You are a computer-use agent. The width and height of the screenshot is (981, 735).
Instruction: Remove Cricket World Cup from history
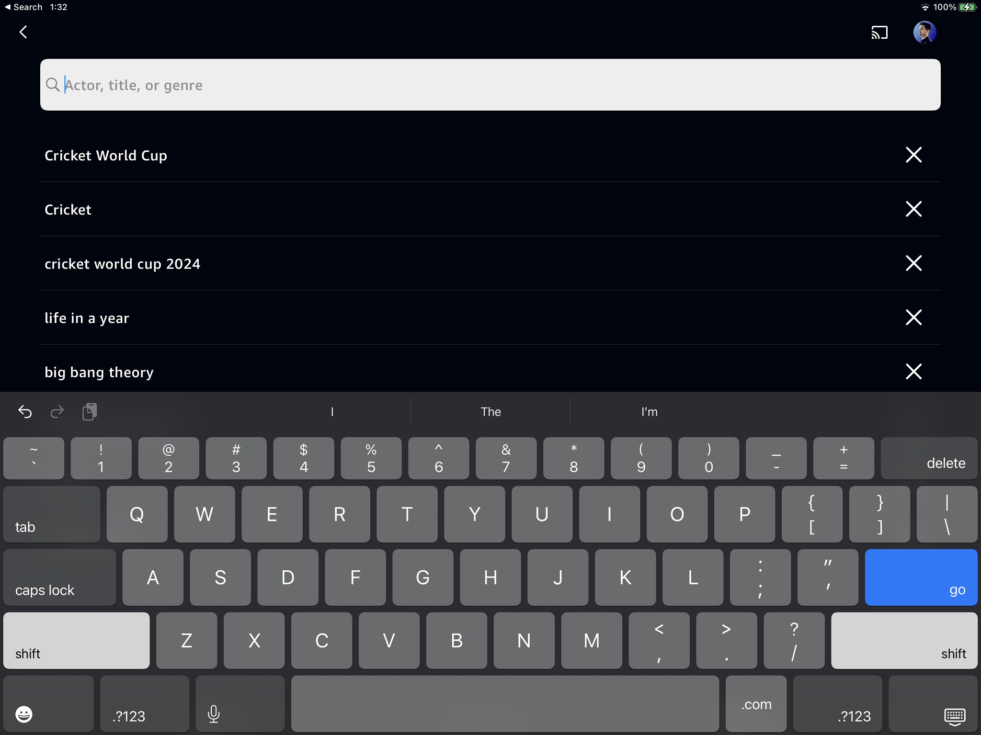913,155
